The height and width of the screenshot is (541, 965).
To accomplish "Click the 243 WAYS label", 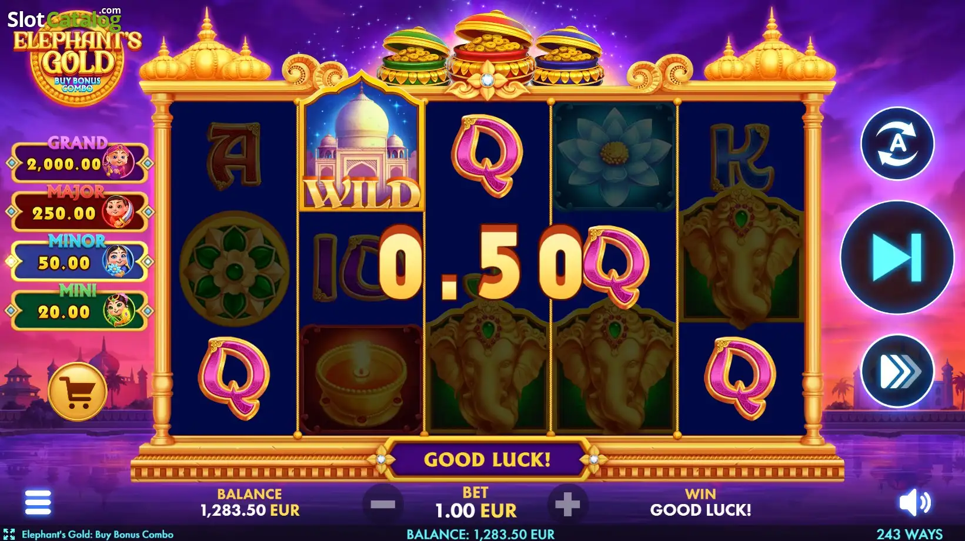I will (x=910, y=534).
